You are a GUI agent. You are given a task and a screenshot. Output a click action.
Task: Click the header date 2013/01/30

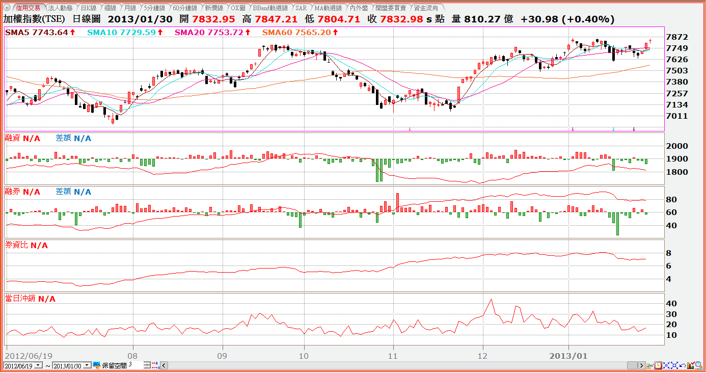point(141,19)
